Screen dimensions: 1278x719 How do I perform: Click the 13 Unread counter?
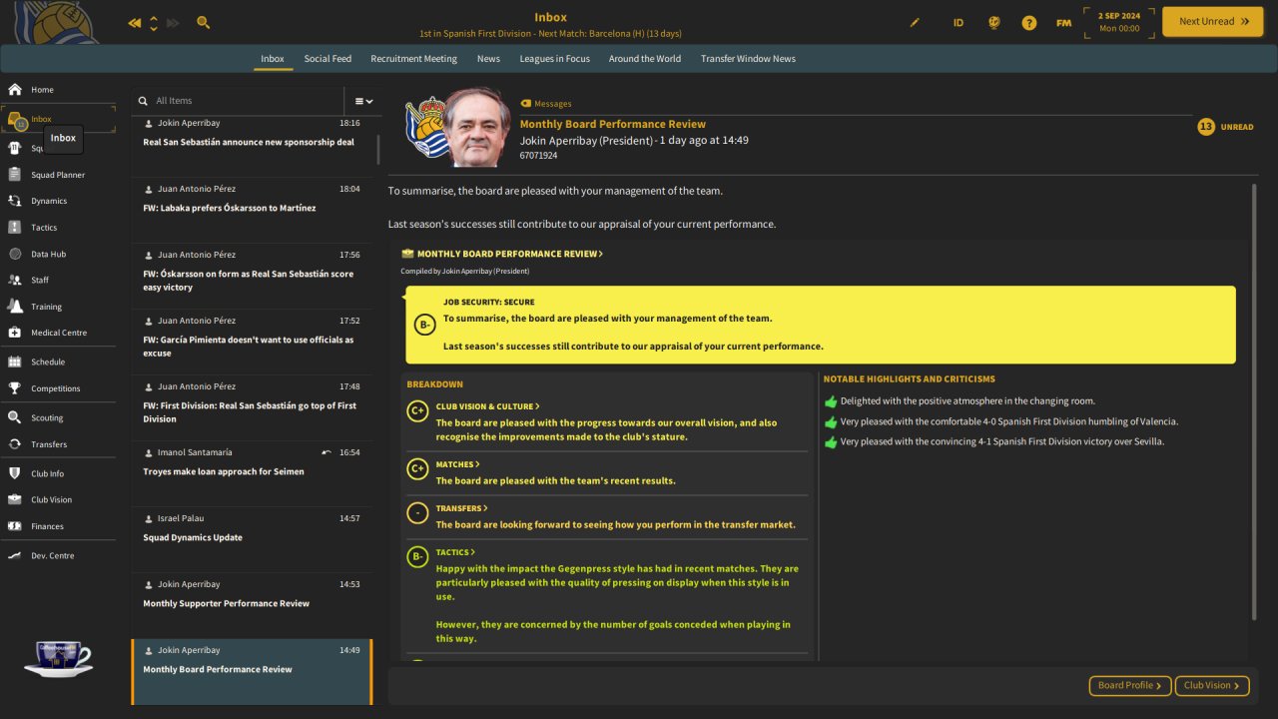tap(1225, 127)
